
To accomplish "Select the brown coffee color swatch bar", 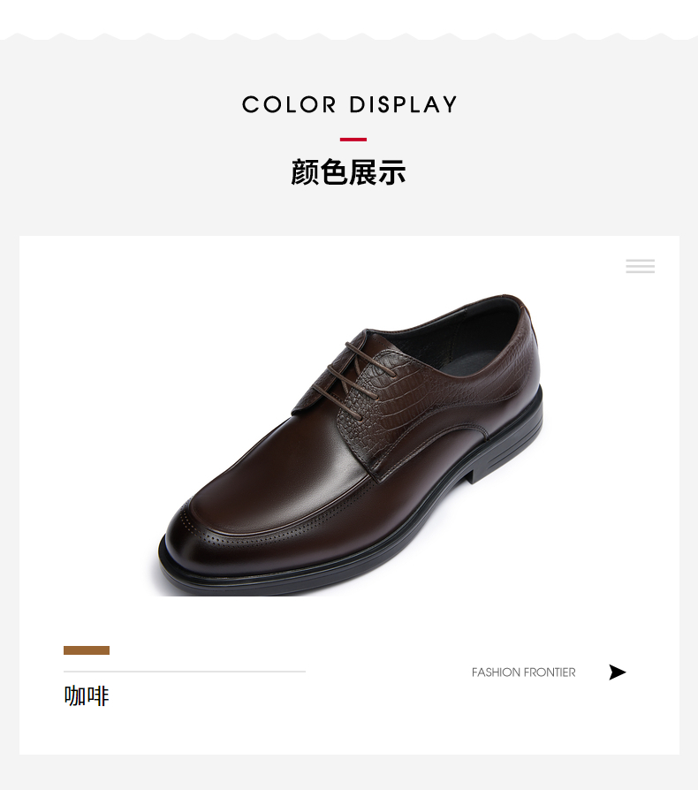I will 87,649.
